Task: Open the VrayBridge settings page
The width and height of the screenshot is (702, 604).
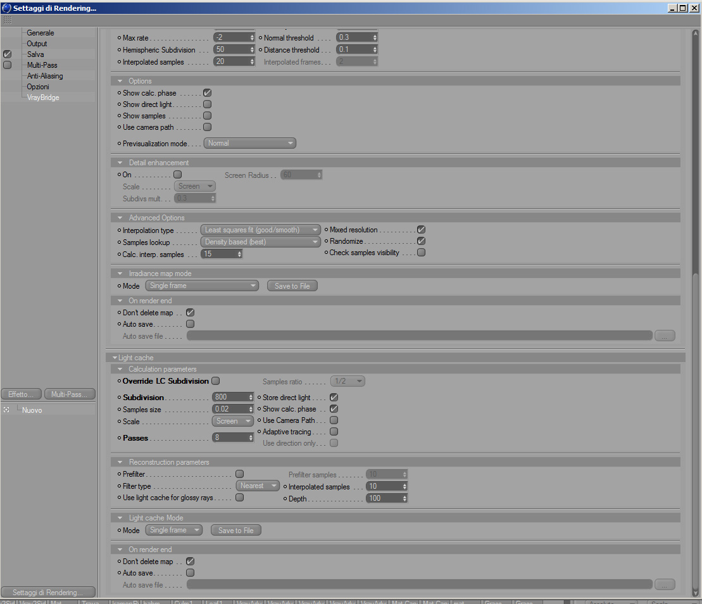Action: tap(43, 98)
